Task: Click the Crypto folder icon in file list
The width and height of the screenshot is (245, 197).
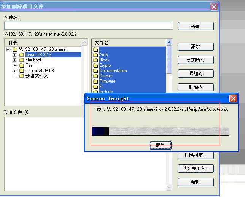Action: [95, 65]
